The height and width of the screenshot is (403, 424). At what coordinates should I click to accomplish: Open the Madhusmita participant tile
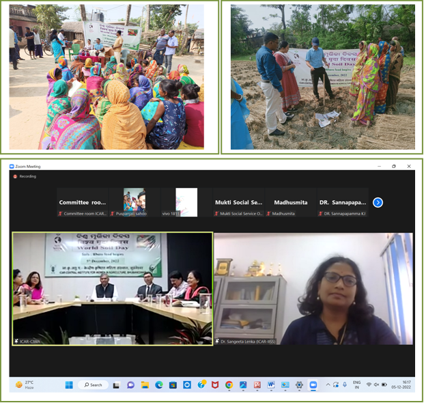click(290, 203)
